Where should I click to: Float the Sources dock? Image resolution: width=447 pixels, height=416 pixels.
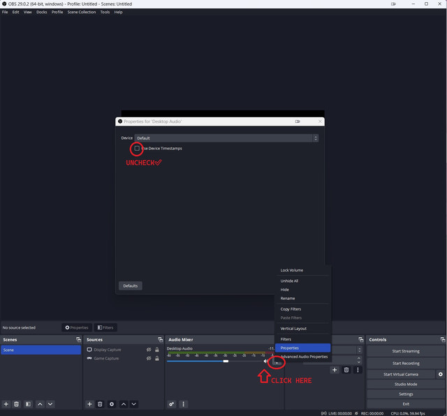point(160,339)
